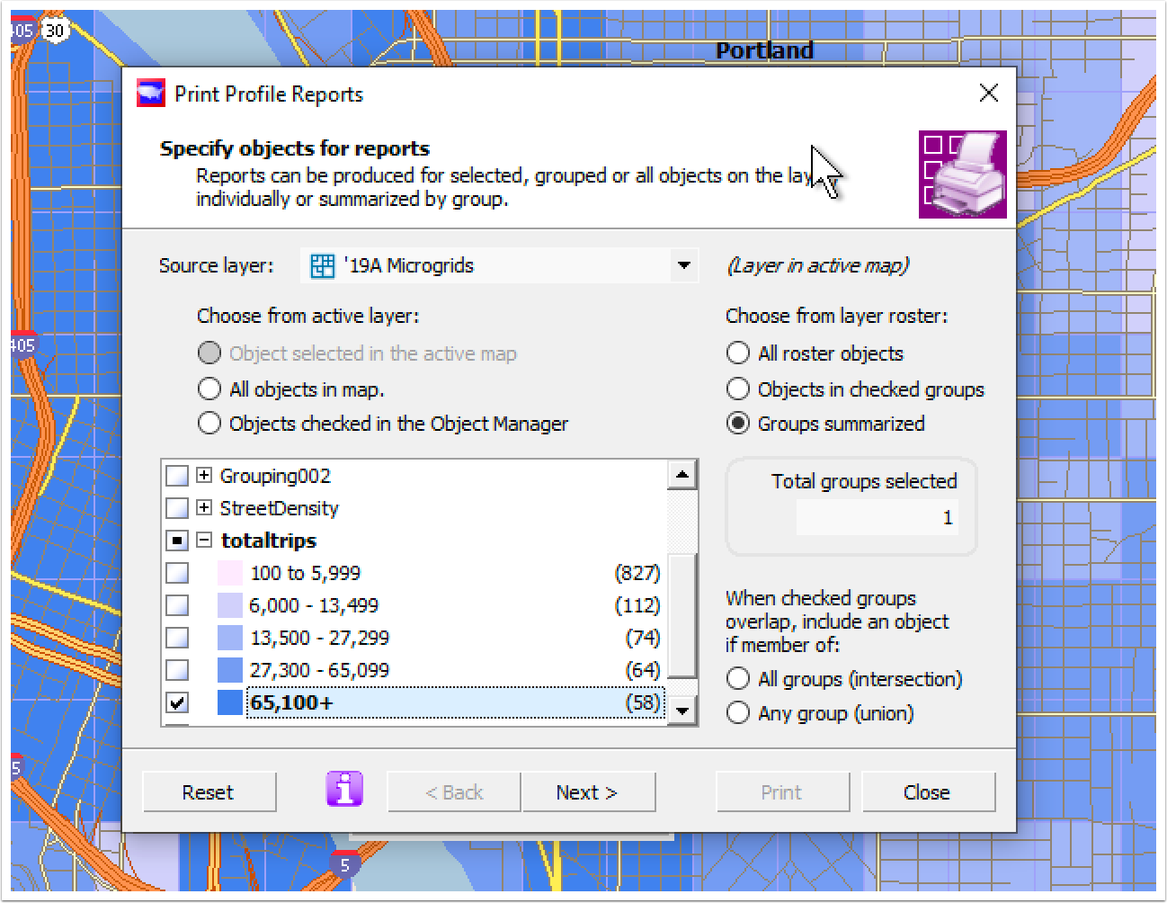This screenshot has width=1167, height=903.
Task: Click the US 30 route shield on map
Action: click(x=56, y=31)
